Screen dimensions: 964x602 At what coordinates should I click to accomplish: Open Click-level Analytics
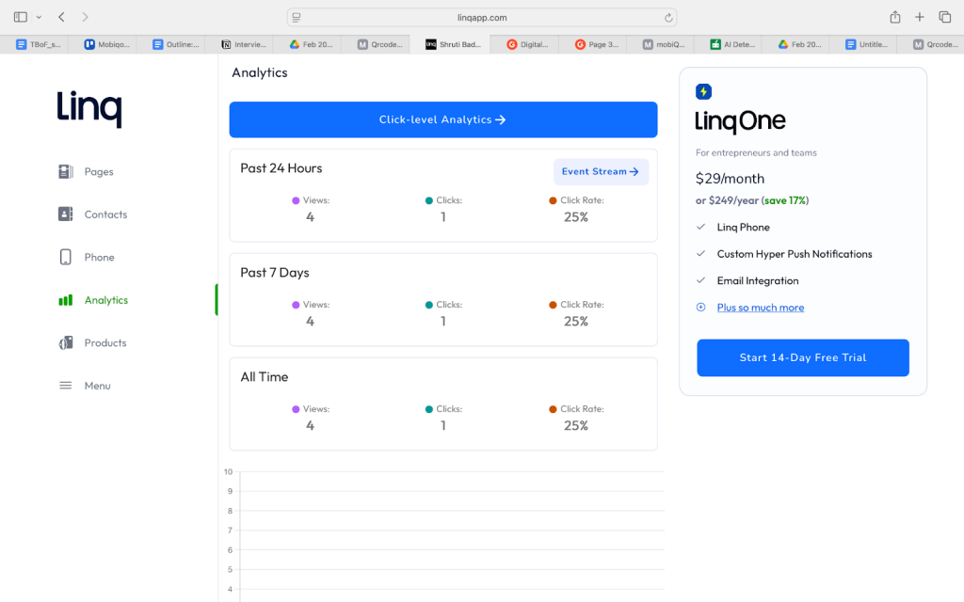442,119
